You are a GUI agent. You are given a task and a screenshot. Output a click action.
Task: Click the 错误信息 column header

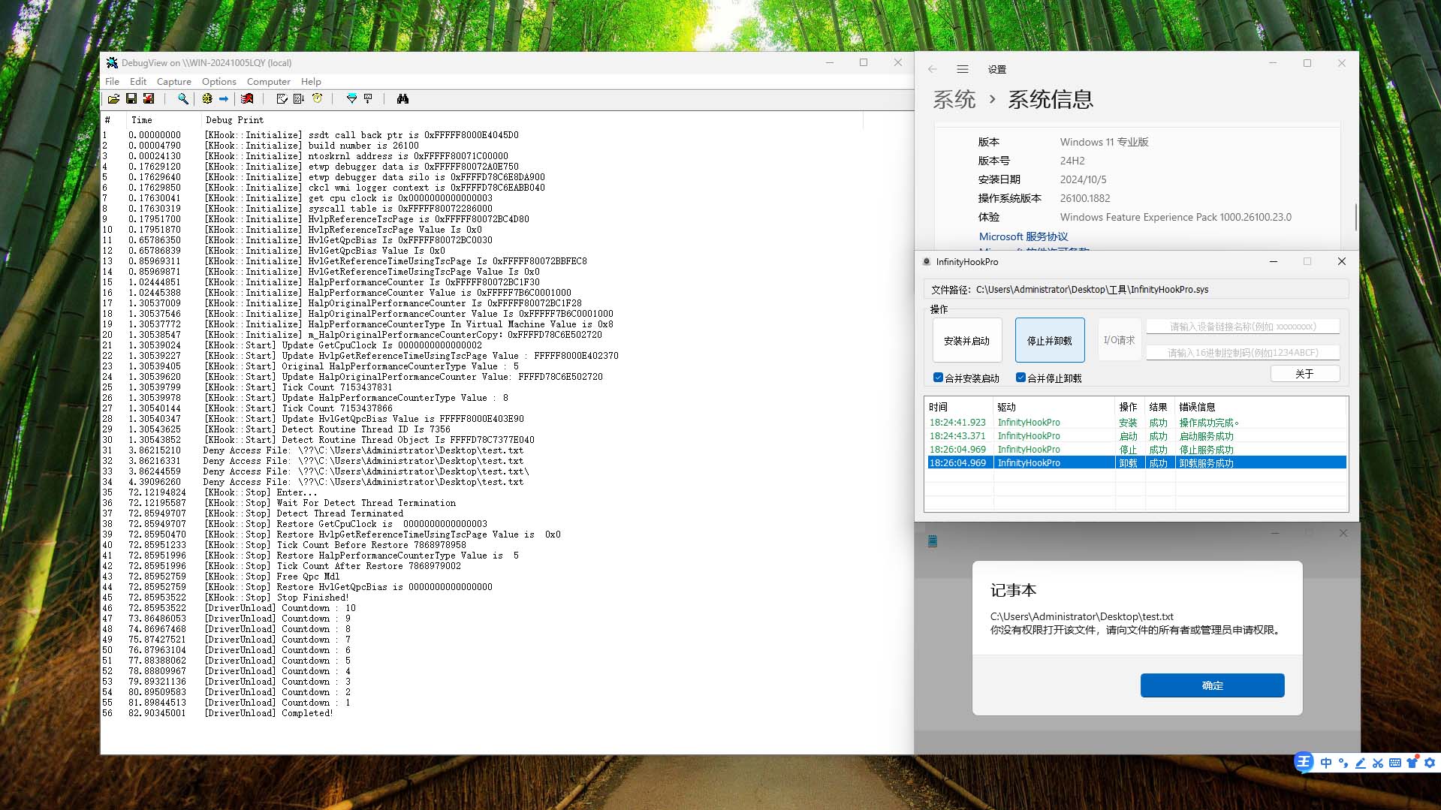pos(1261,407)
